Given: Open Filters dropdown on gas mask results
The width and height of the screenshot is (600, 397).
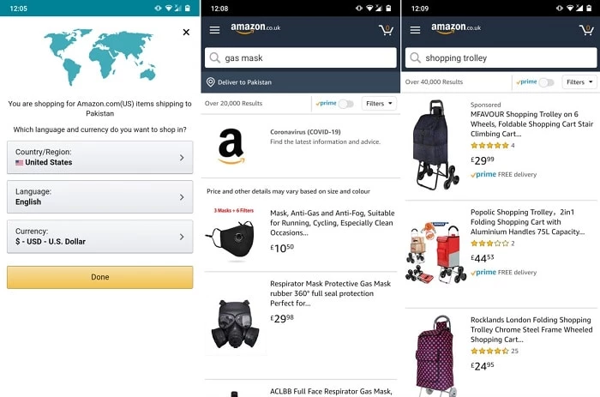Looking at the screenshot, I should coord(379,104).
